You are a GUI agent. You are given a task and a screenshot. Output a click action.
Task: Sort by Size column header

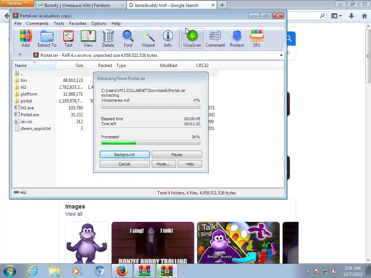(x=71, y=65)
